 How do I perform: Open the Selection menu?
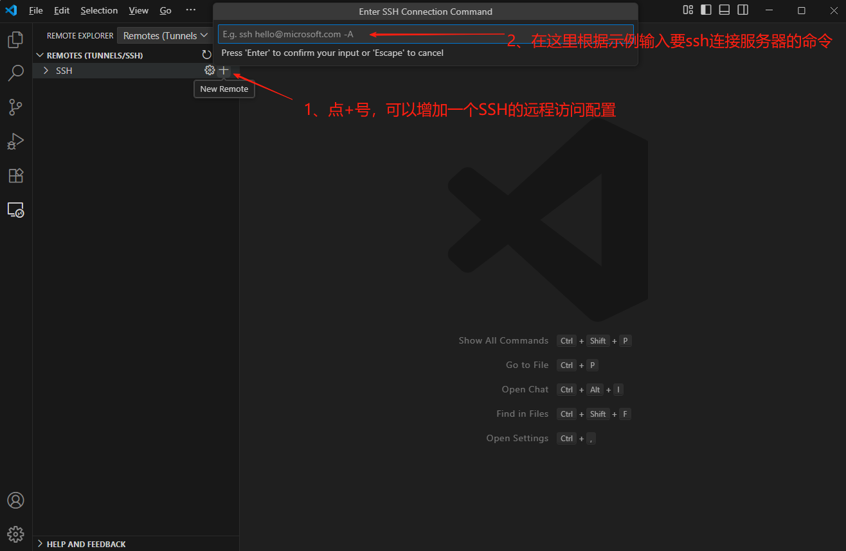point(99,10)
